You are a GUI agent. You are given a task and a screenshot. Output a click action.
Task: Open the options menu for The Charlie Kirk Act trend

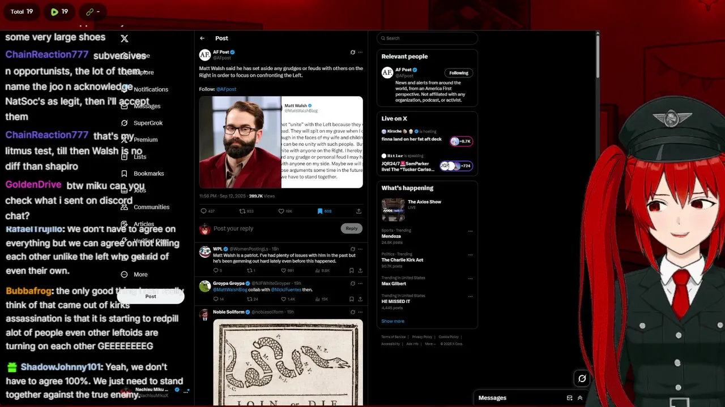470,255
